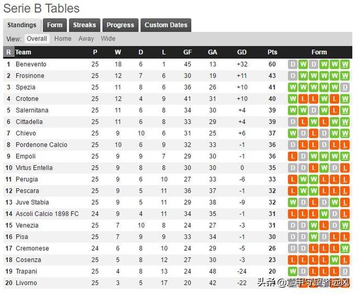Open the Form tab

point(55,25)
